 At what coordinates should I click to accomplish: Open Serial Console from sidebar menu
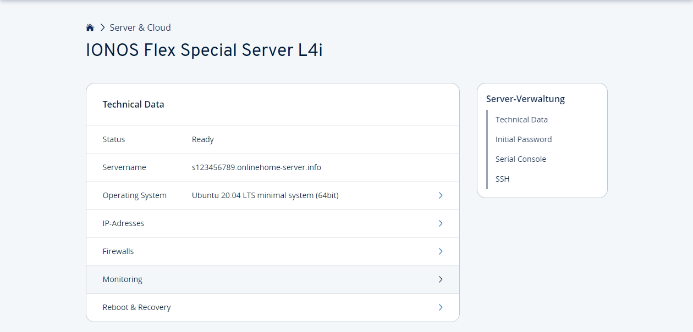tap(520, 159)
